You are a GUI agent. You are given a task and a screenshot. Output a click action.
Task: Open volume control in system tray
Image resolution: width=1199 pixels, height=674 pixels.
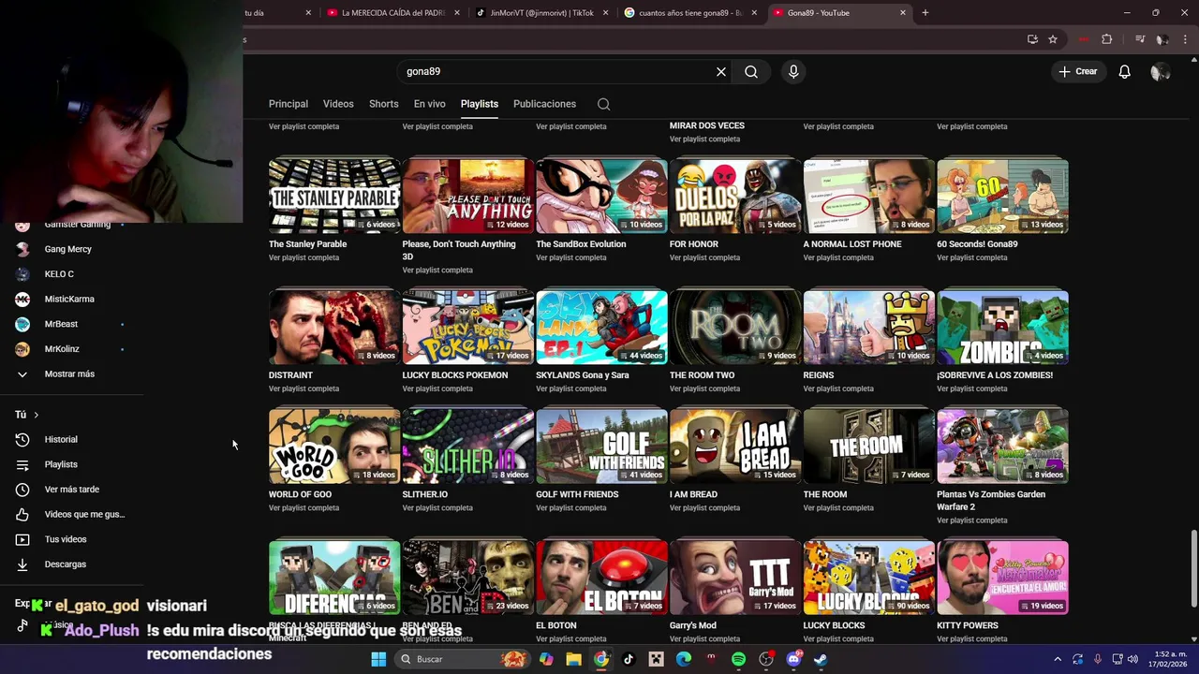1132,659
